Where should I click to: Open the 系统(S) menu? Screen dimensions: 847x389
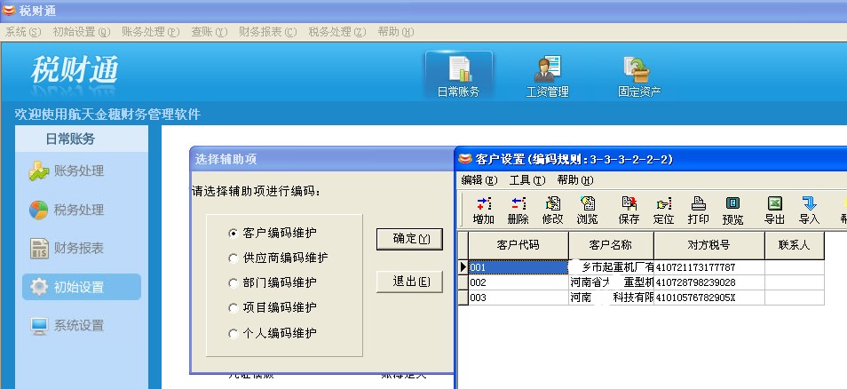23,32
